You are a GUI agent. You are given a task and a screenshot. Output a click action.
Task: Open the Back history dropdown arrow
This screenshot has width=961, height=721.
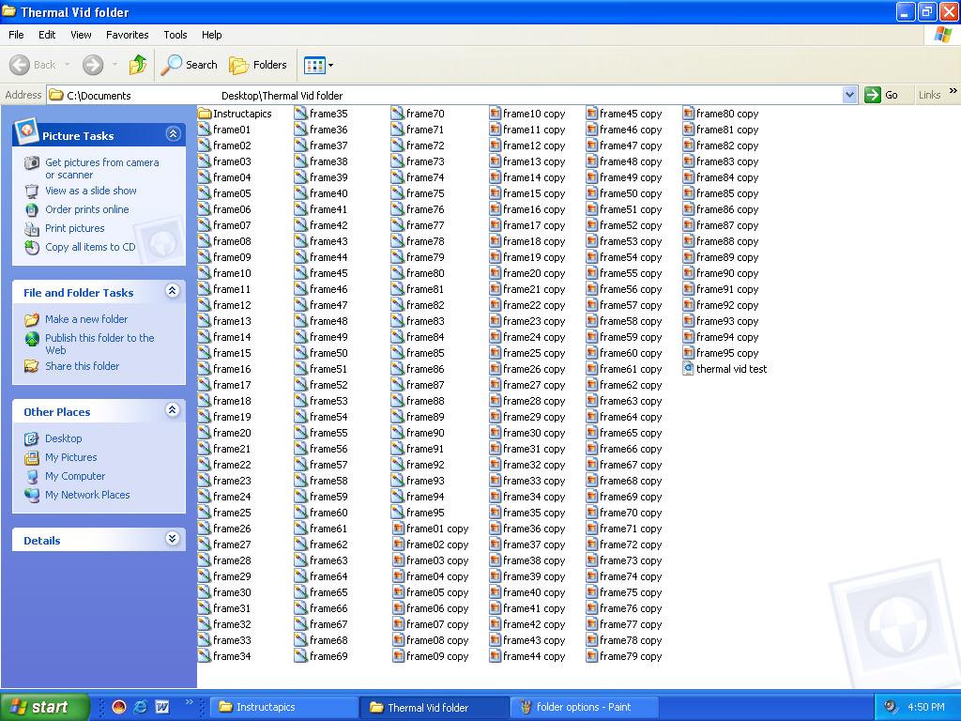click(x=67, y=65)
